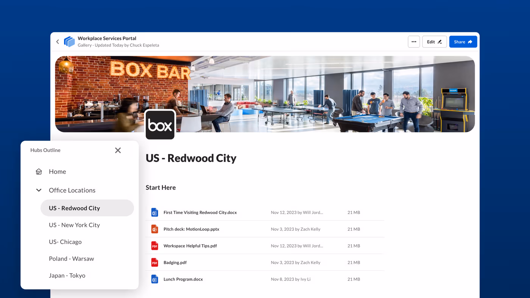Screen dimensions: 530x298
Task: Open the more options ellipsis menu
Action: coord(414,42)
